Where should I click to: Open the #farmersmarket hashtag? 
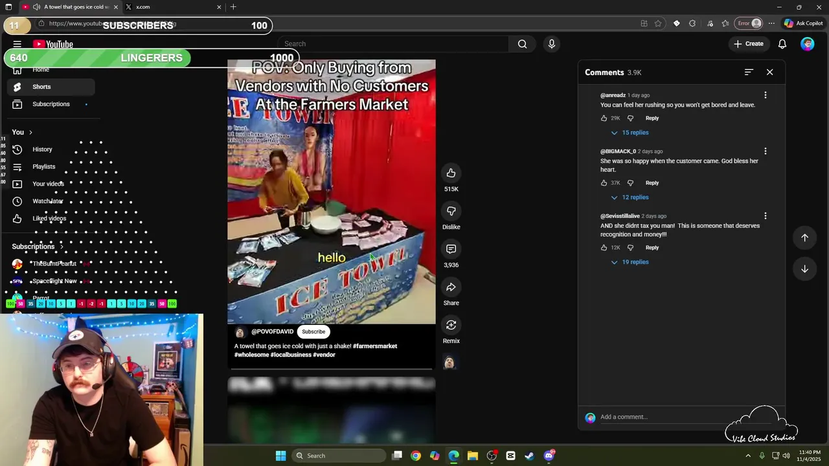pos(375,346)
